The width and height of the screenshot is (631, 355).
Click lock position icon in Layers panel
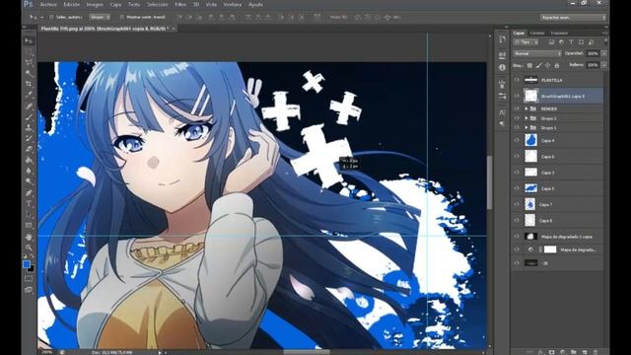pos(548,65)
